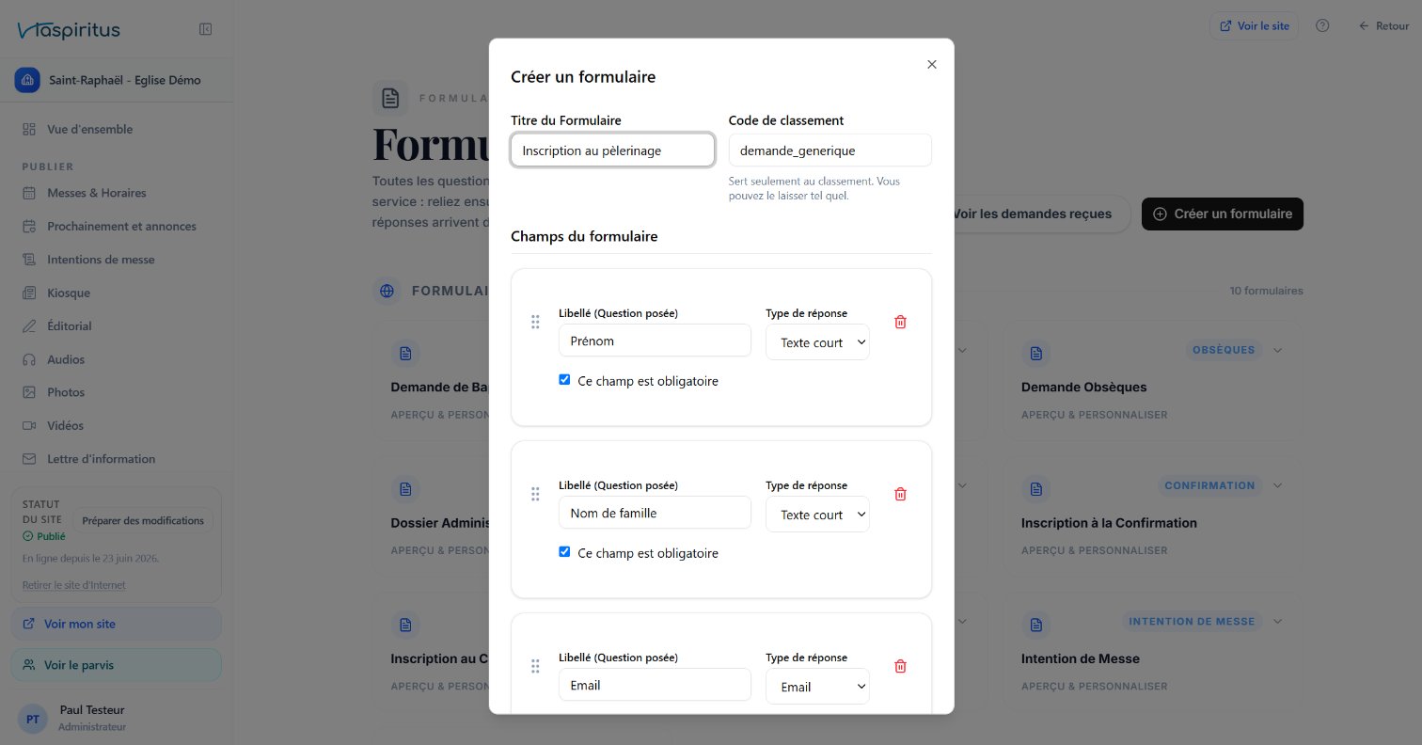Click the PT user avatar
The width and height of the screenshot is (1422, 745).
pos(33,720)
